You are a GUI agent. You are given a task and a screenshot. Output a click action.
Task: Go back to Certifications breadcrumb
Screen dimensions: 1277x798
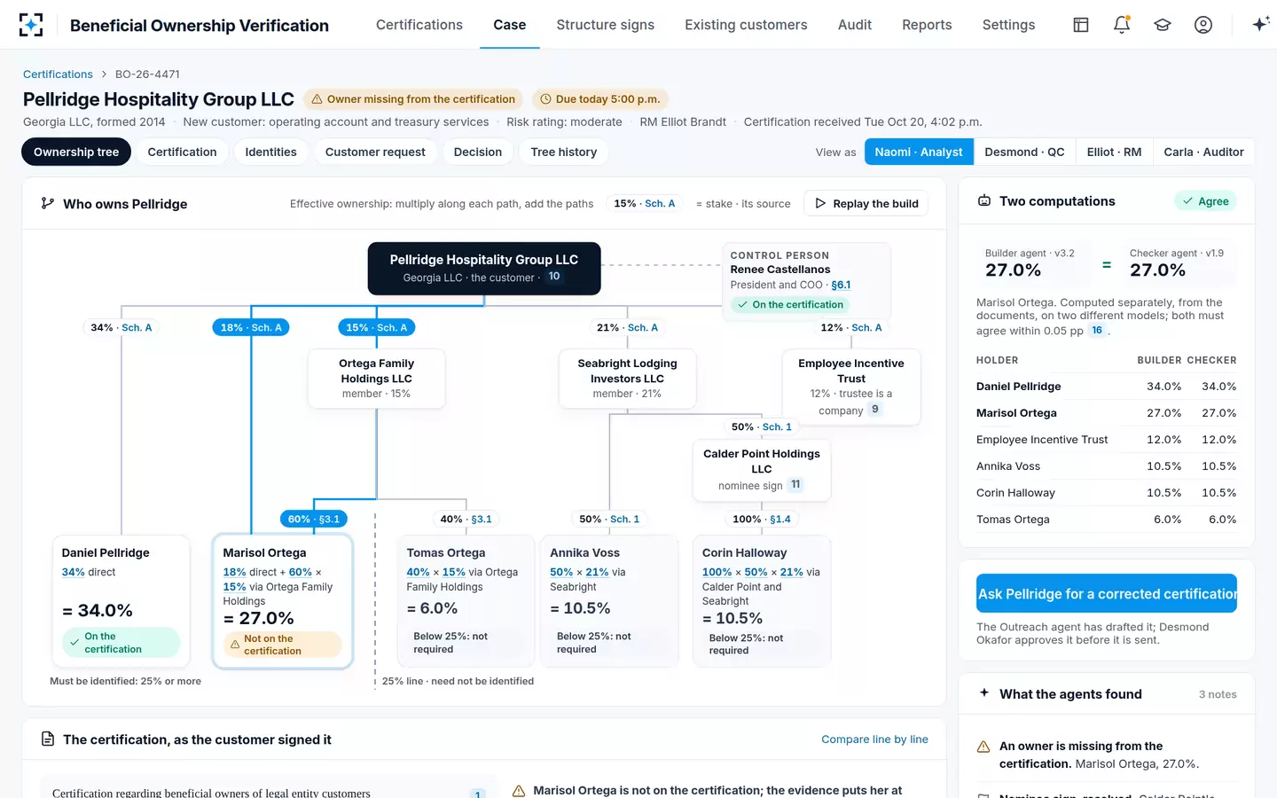(58, 74)
